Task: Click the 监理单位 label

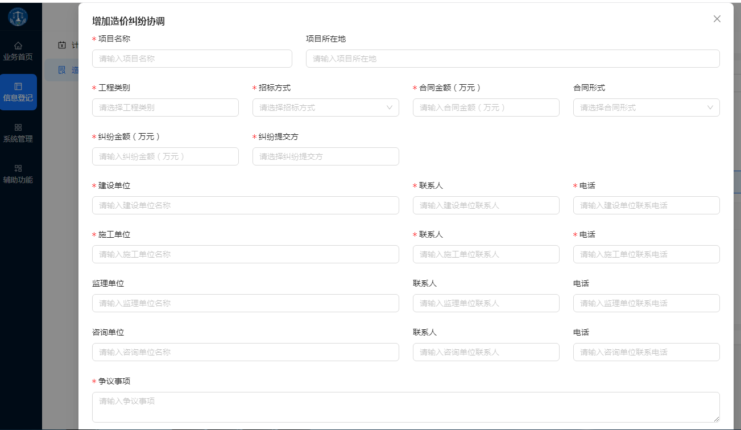Action: coord(108,283)
